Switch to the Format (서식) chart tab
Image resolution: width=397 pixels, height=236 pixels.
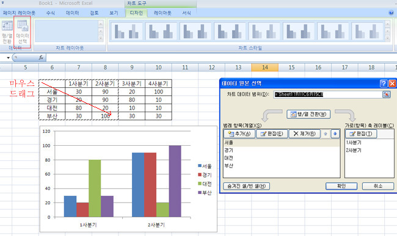[x=187, y=13]
